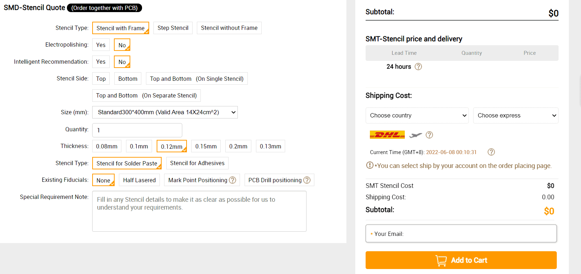Select Step Stencil type
This screenshot has height=274, width=581.
[x=173, y=28]
